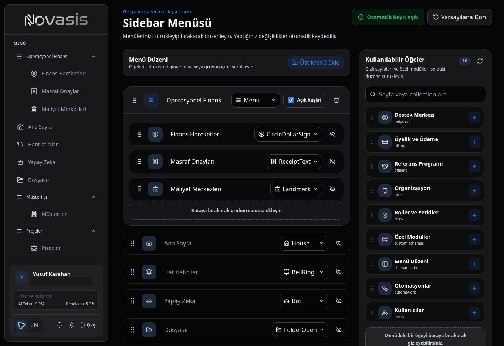Click the sun theme icon in sidebar footer
Image resolution: width=504 pixels, height=346 pixels.
[x=71, y=325]
